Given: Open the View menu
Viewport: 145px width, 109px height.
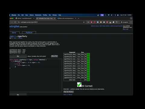Looking at the screenshot, I should point(27,15).
